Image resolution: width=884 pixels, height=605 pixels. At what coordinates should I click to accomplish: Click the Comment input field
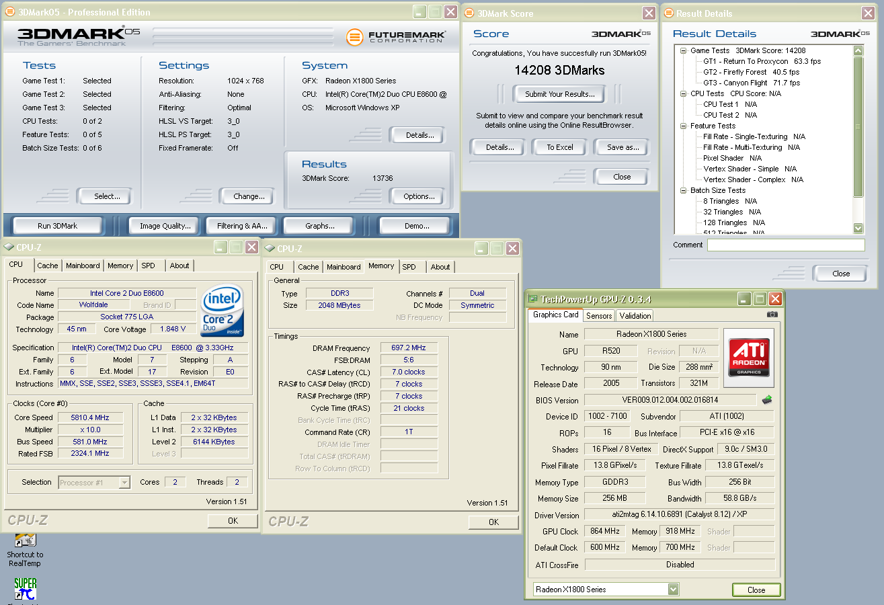(786, 245)
